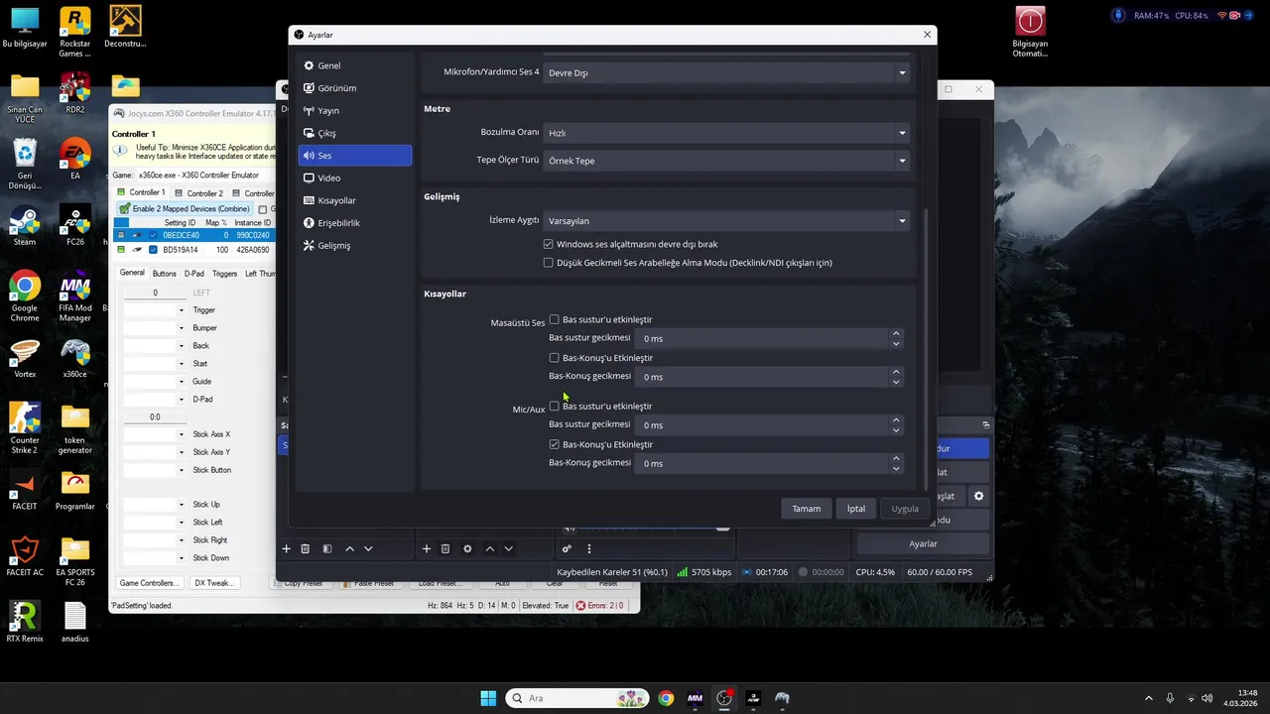Viewport: 1270px width, 714px height.
Task: Enable Mic/Aux Bas sustur'u etkinleştir
Action: pyautogui.click(x=555, y=406)
